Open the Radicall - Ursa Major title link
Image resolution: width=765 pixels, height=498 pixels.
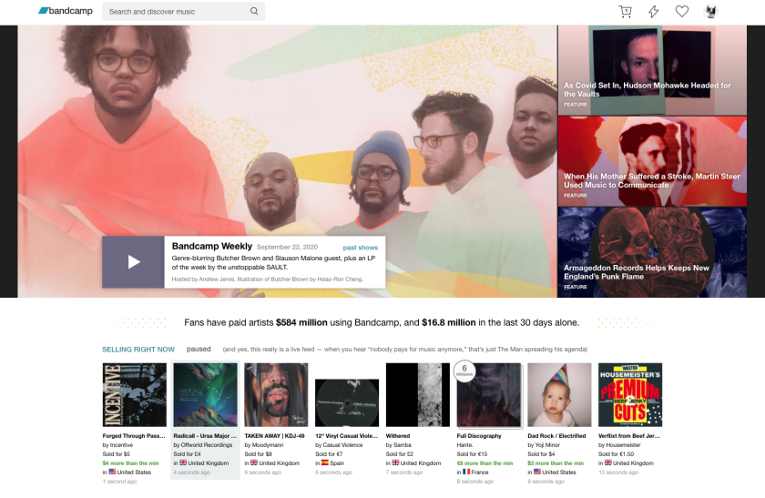coord(205,436)
